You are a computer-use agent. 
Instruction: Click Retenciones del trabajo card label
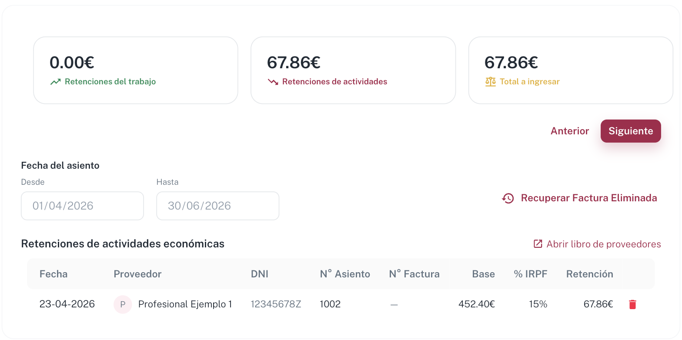point(110,82)
